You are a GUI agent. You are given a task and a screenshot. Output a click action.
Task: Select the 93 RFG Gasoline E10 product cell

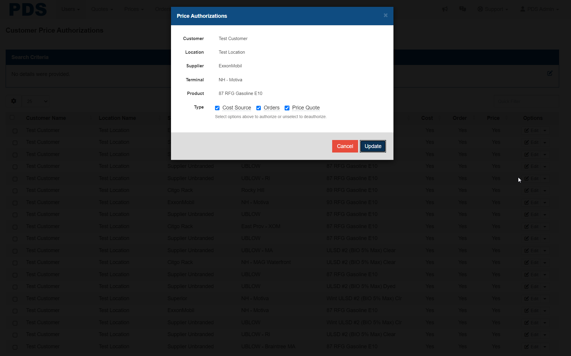[352, 202]
